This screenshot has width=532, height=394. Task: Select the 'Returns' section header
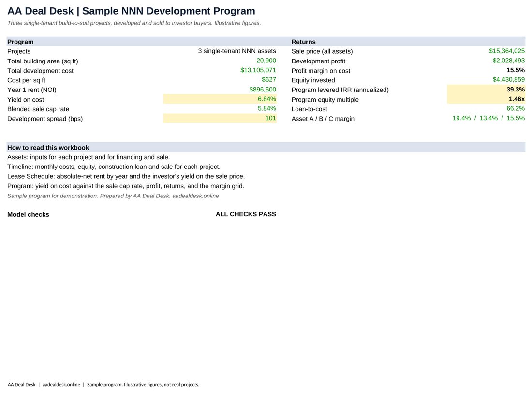coord(303,42)
